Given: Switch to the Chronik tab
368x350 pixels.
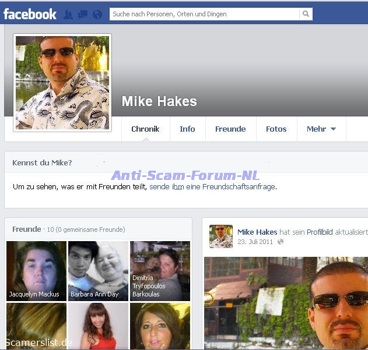Looking at the screenshot, I should coord(145,129).
